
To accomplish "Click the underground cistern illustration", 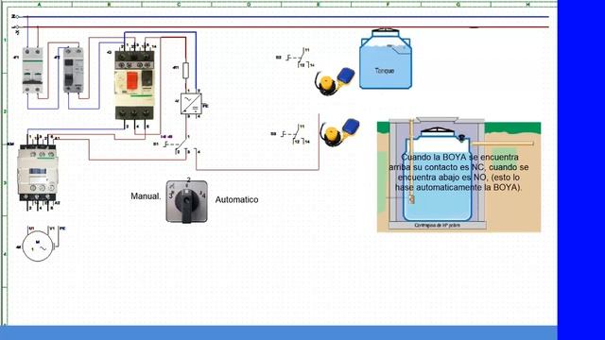I will [x=458, y=175].
